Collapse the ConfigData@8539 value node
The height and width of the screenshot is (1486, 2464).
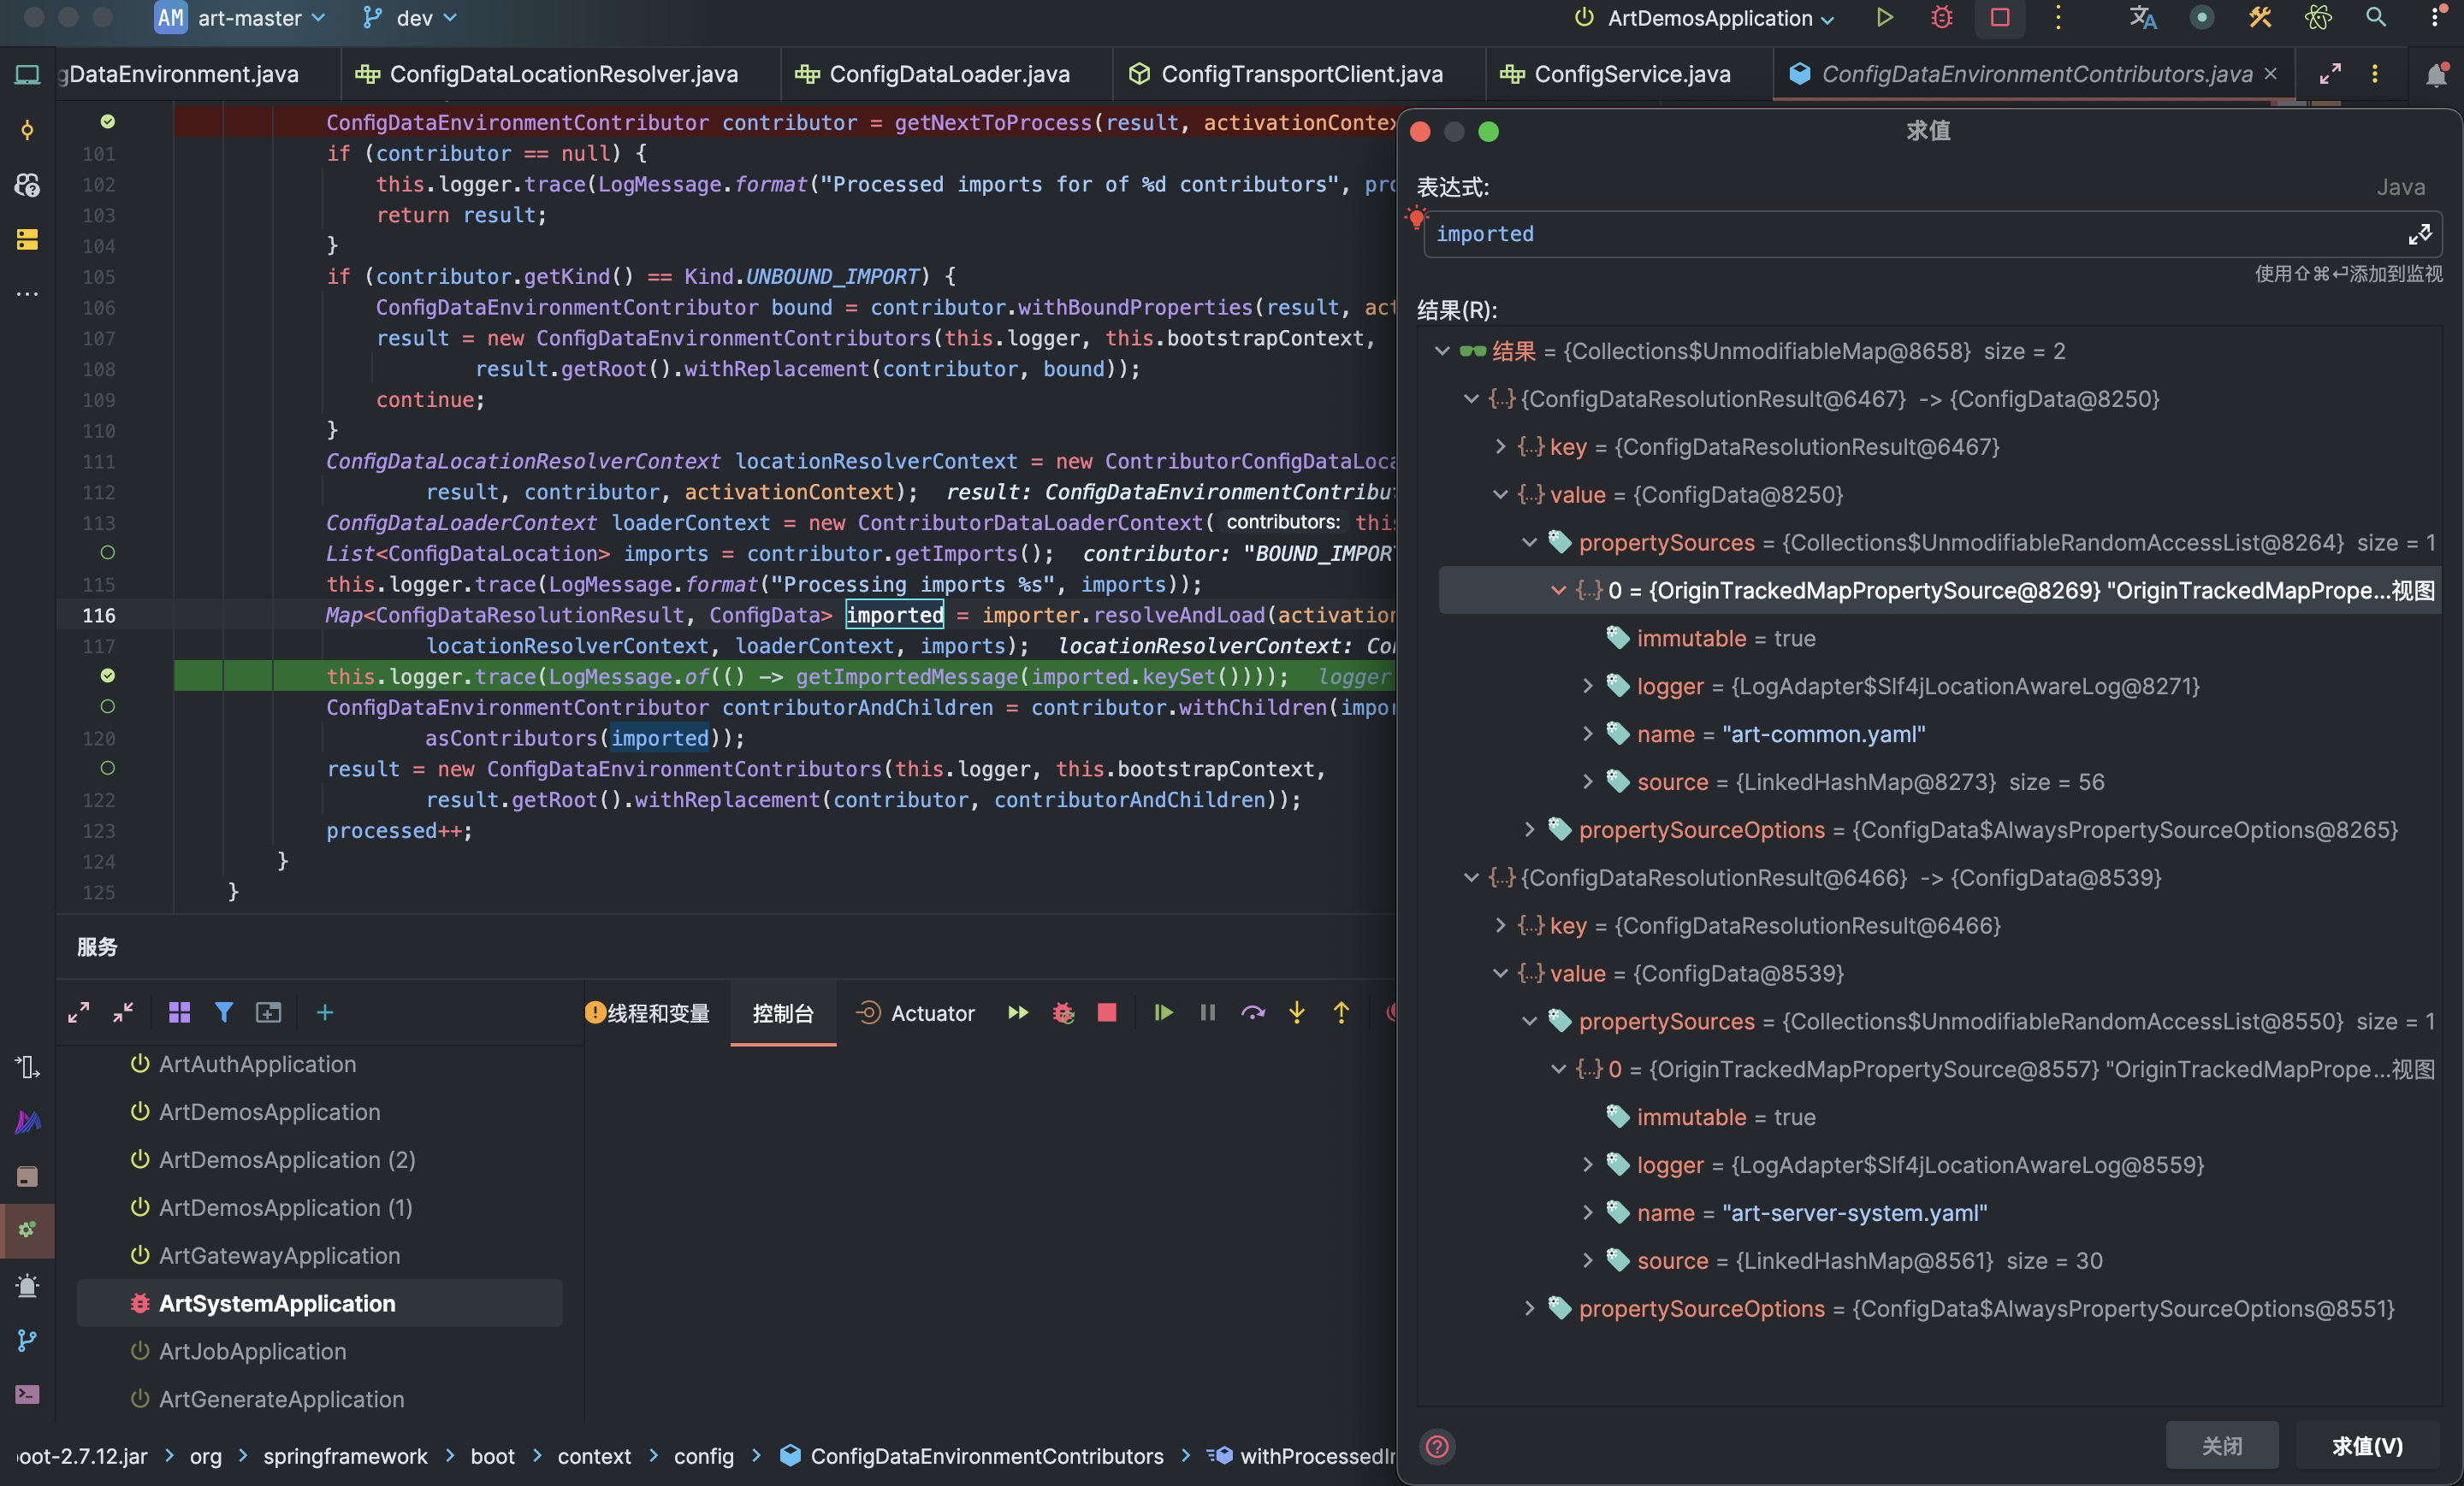(1500, 973)
